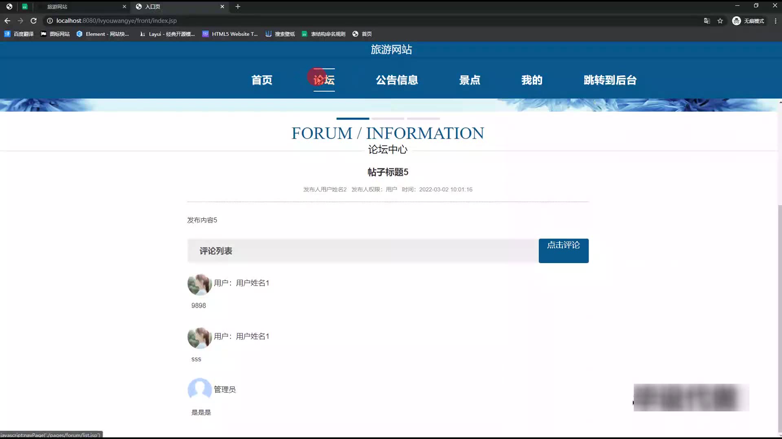Screen dimensions: 782x439
Task: Open a new tab with plus icon
Action: click(238, 7)
